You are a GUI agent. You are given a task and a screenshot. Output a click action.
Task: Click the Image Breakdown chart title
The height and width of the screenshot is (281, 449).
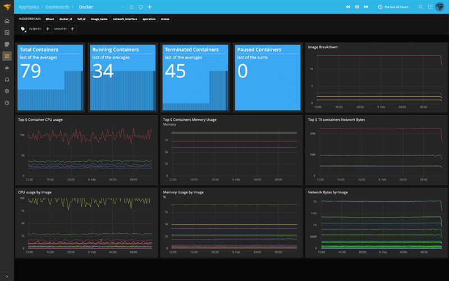pyautogui.click(x=323, y=47)
